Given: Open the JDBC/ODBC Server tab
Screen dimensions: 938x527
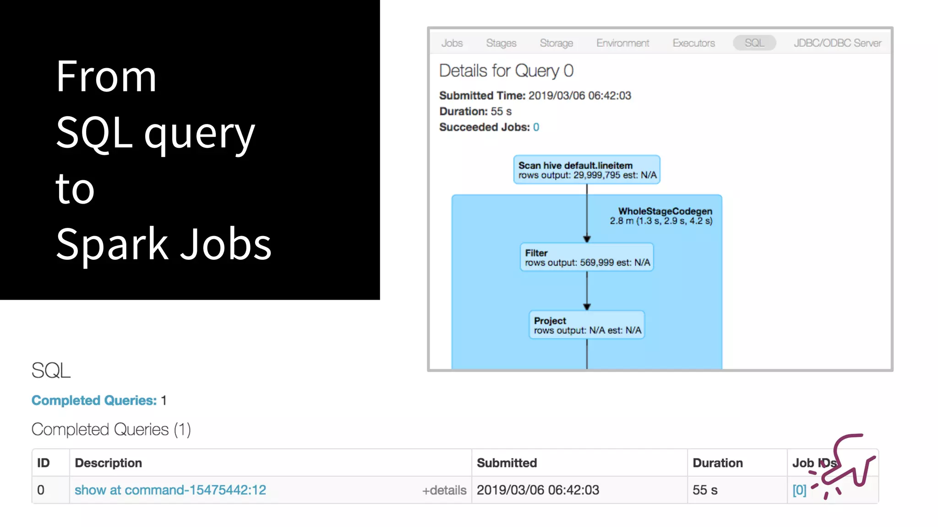Looking at the screenshot, I should [x=837, y=43].
